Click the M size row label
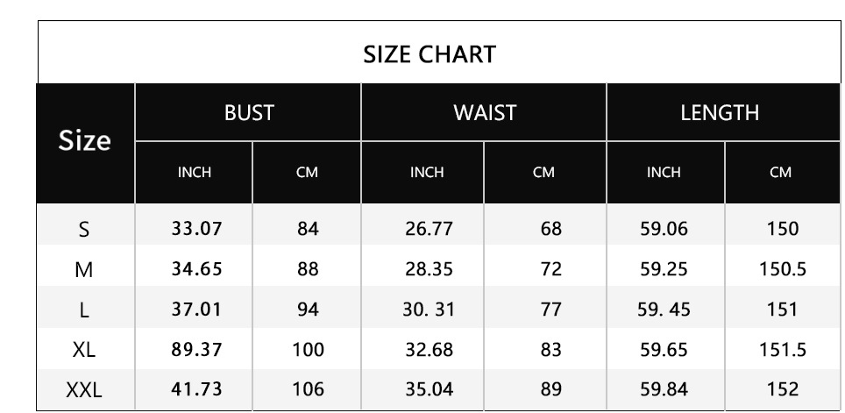The width and height of the screenshot is (845, 413). pyautogui.click(x=84, y=269)
